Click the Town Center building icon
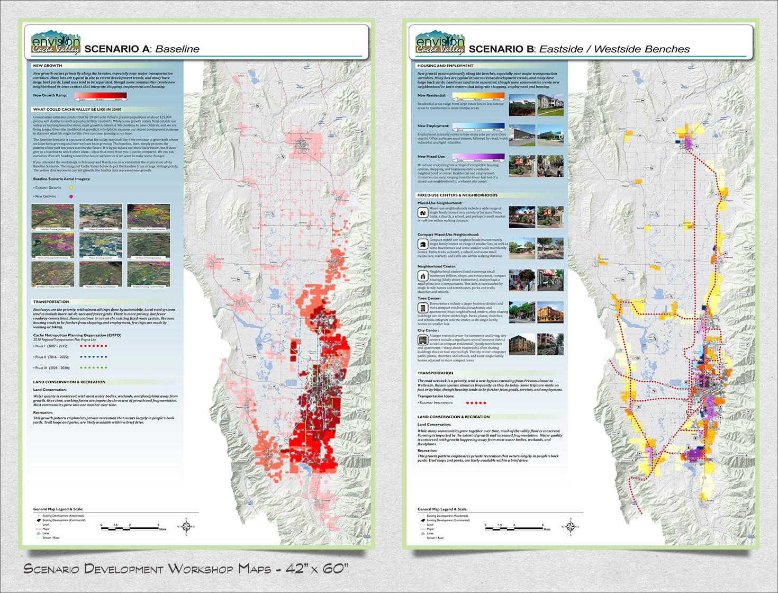The image size is (778, 593). point(423,308)
